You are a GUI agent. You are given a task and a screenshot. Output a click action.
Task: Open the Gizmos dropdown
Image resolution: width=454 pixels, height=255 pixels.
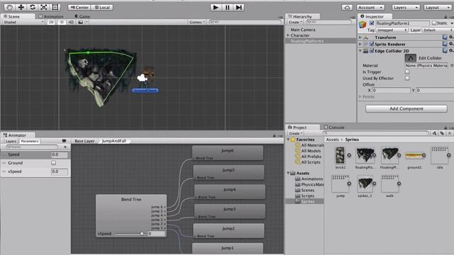[197, 22]
